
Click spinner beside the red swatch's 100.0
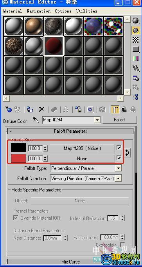pos(45,159)
